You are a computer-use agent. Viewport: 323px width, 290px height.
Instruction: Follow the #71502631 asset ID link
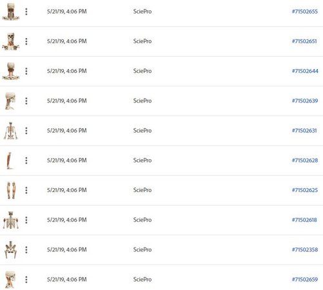(304, 131)
